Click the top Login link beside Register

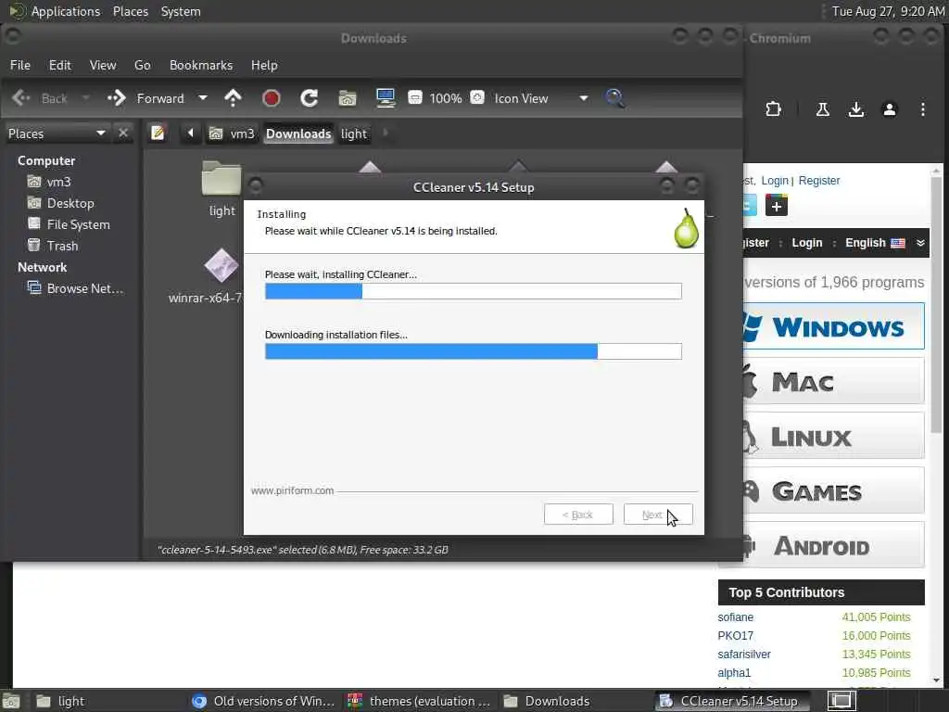pyautogui.click(x=775, y=181)
